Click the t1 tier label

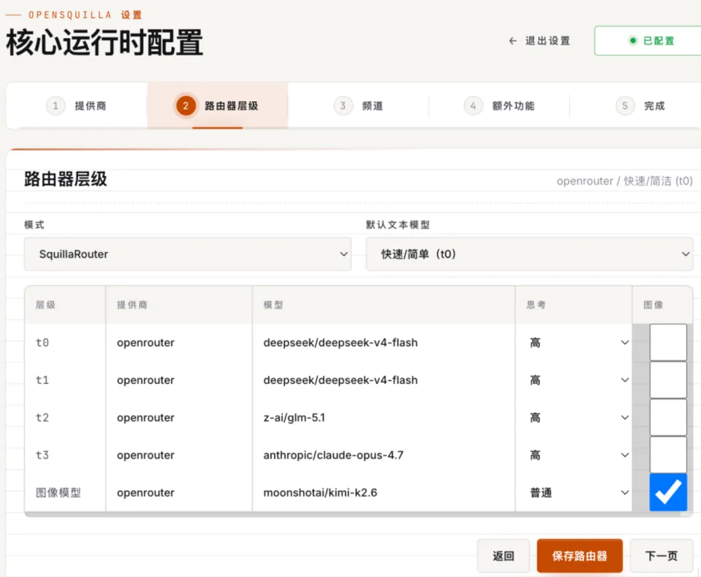pos(42,380)
